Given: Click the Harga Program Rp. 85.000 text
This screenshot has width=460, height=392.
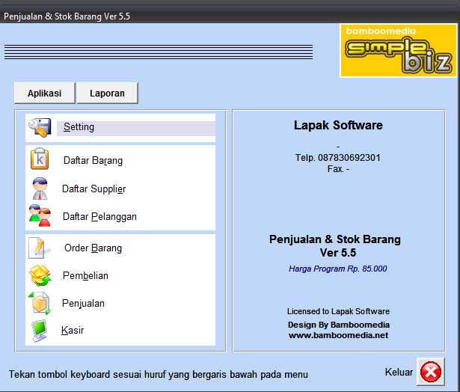Looking at the screenshot, I should (338, 269).
